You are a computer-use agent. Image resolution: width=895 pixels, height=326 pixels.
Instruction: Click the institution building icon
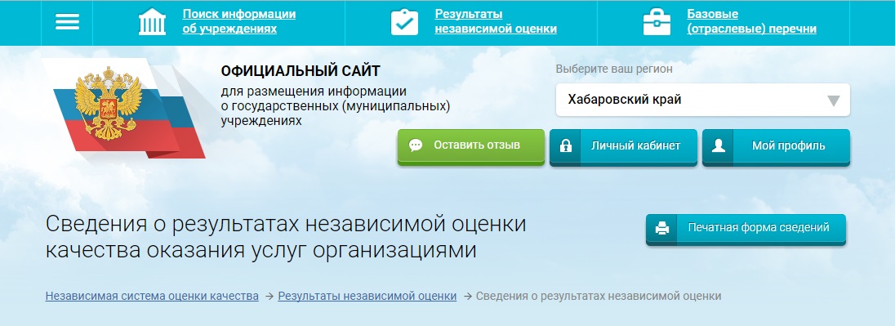[x=153, y=22]
